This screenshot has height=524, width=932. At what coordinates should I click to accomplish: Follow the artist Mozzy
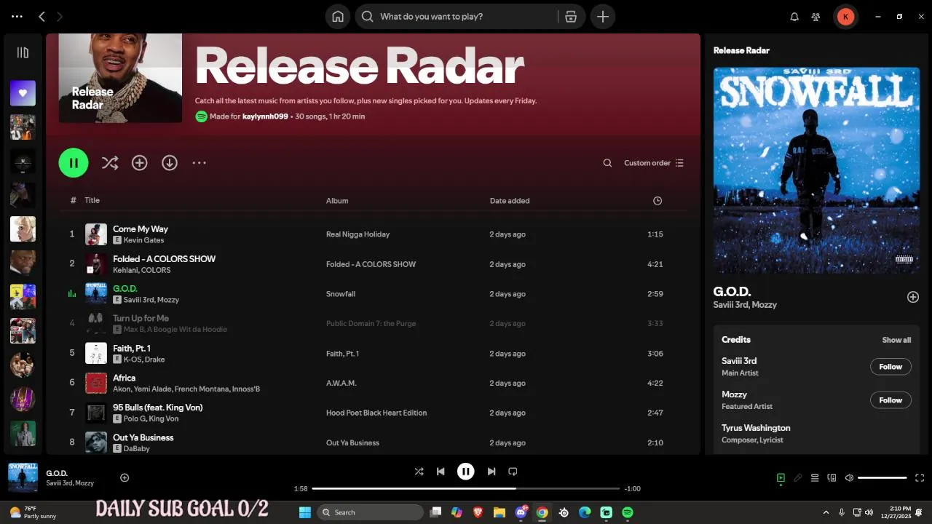point(890,400)
